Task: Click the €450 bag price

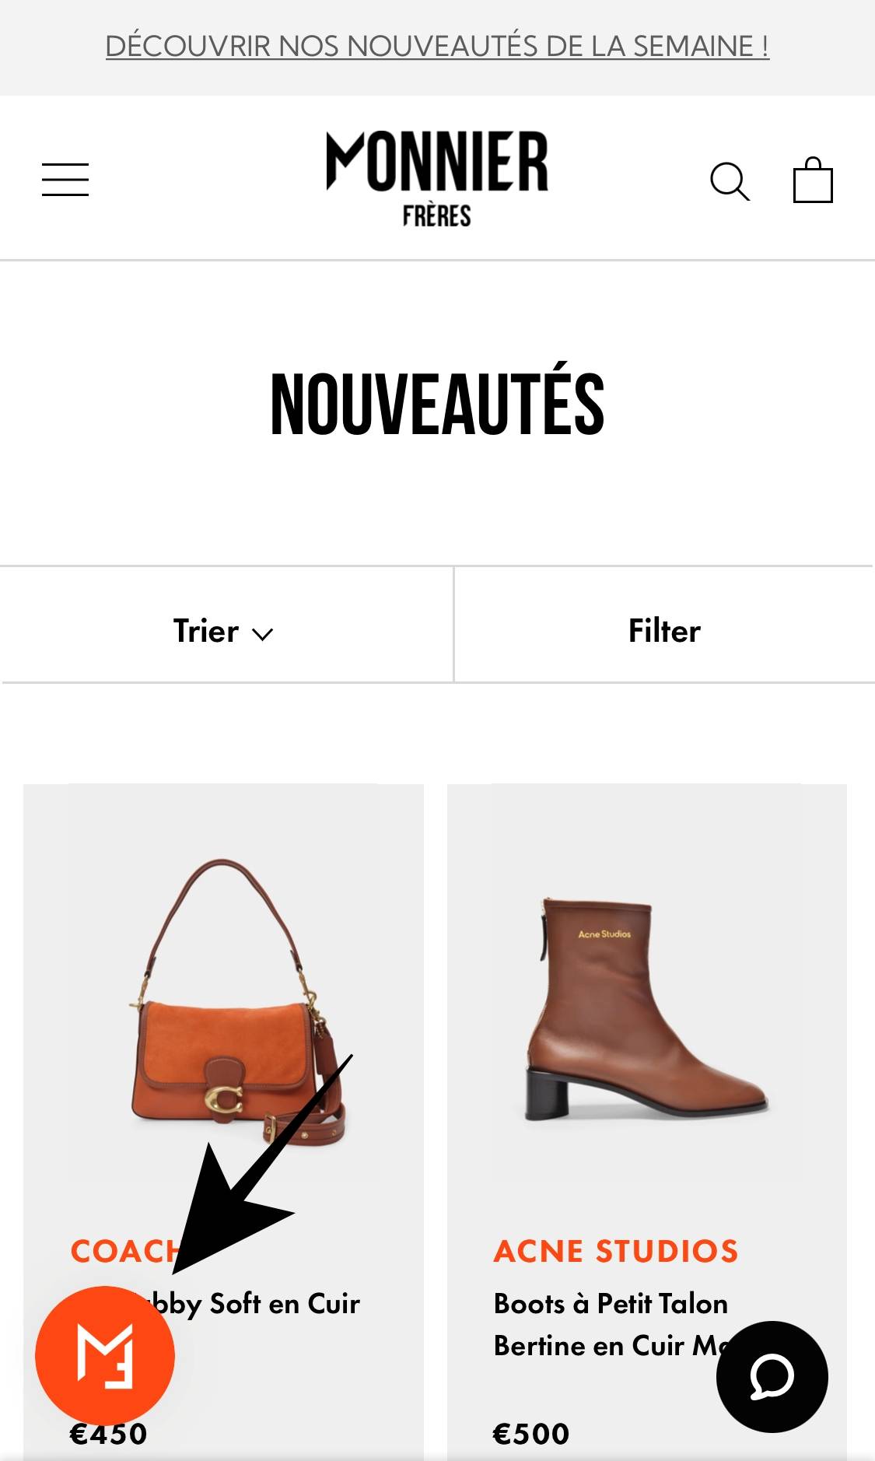Action: pos(109,1434)
